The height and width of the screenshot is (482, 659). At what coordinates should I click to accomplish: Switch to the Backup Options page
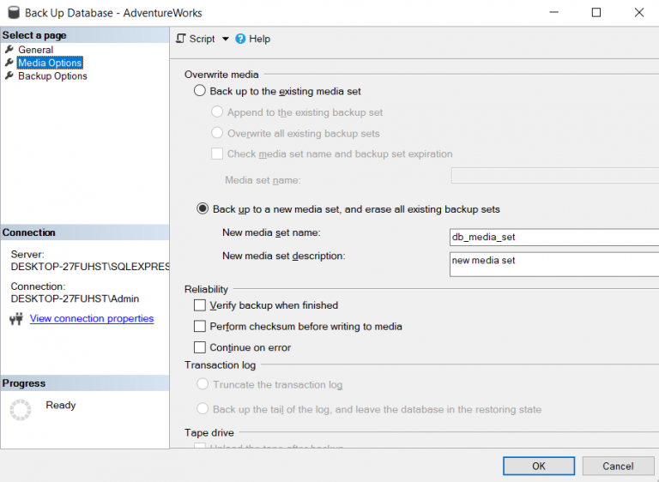coord(52,75)
